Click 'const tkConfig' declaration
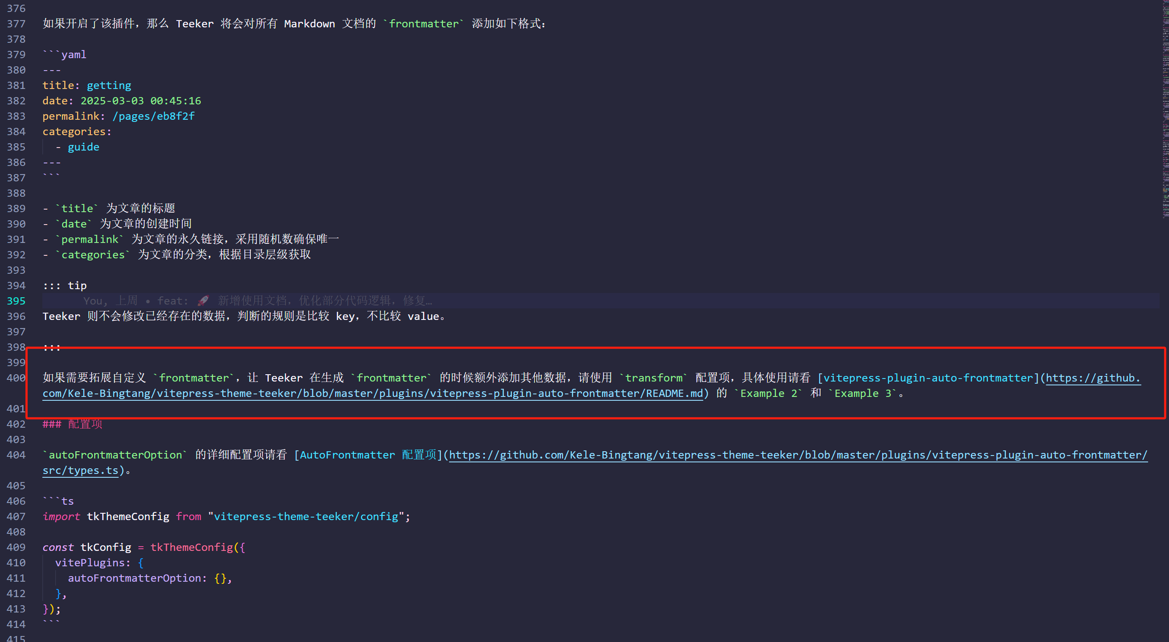 [x=86, y=547]
